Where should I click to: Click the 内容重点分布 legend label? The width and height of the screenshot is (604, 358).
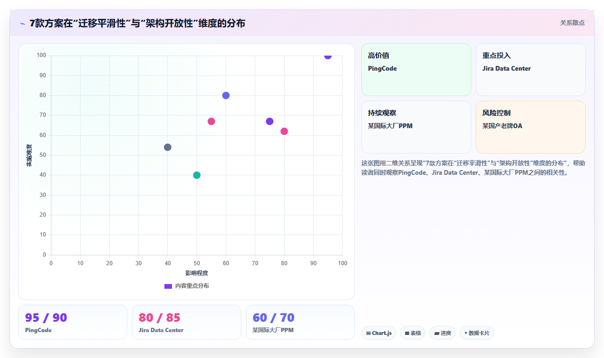[192, 286]
